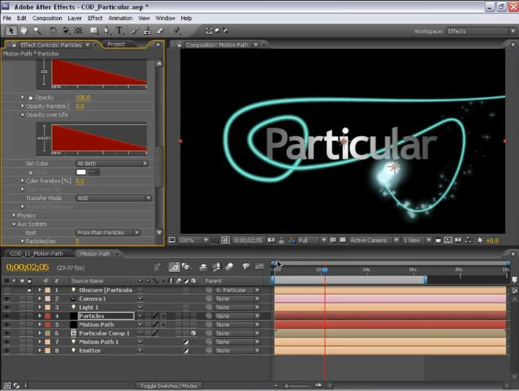Click Hide Shy Layers timeline icon

[x=203, y=267]
